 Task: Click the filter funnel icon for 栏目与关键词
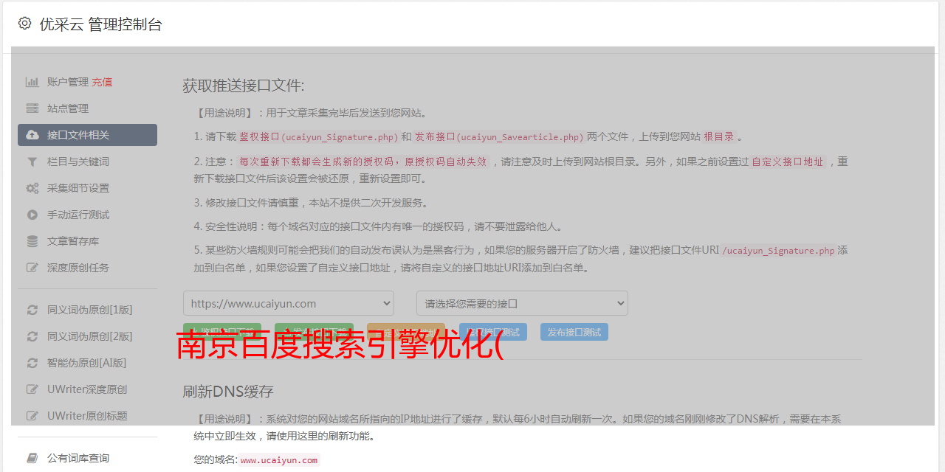pyautogui.click(x=32, y=162)
